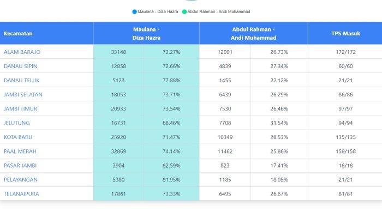
Task: Select the 17861 vote cell
Action: tap(118, 194)
